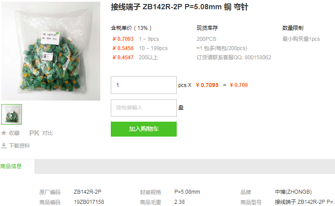The width and height of the screenshot is (335, 206).
Task: Add item via 加入购物车 button
Action: (144, 129)
